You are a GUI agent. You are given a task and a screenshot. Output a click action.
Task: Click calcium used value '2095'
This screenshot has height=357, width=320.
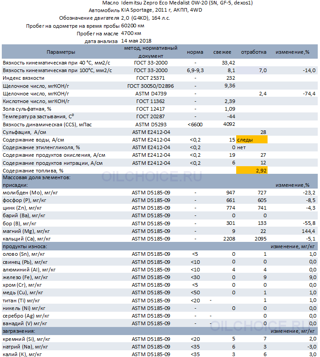pyautogui.click(x=260, y=239)
